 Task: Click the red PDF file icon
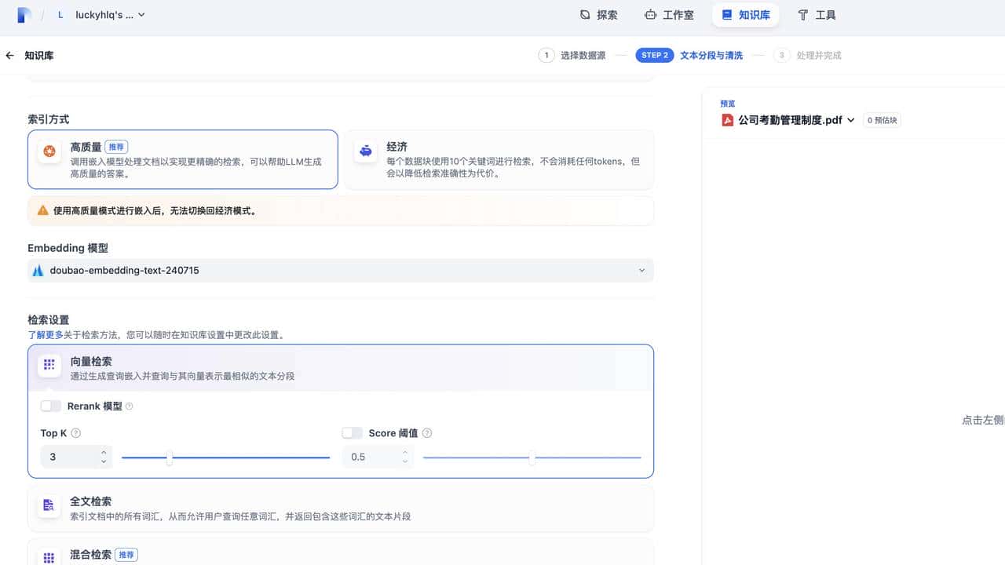pyautogui.click(x=728, y=119)
